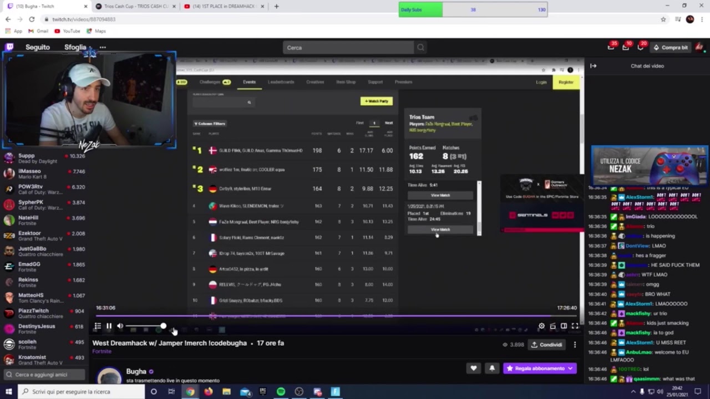Select MatteoHS in followed channels list

click(x=44, y=298)
